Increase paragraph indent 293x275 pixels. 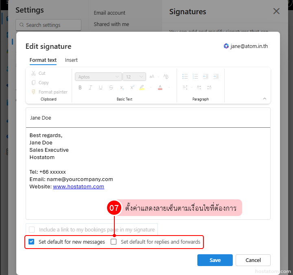coord(216,76)
